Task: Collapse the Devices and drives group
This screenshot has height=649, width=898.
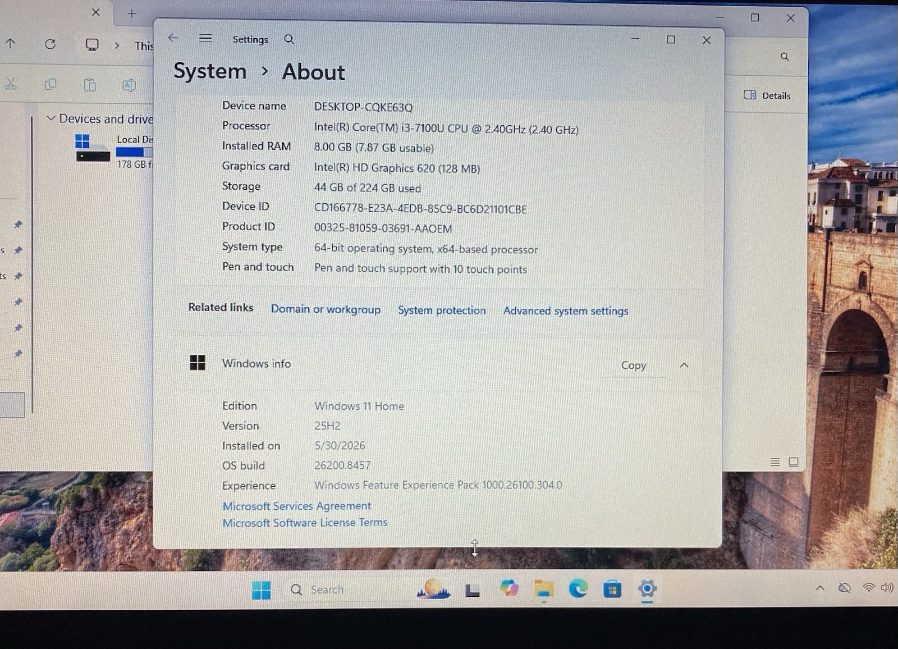Action: click(x=51, y=118)
